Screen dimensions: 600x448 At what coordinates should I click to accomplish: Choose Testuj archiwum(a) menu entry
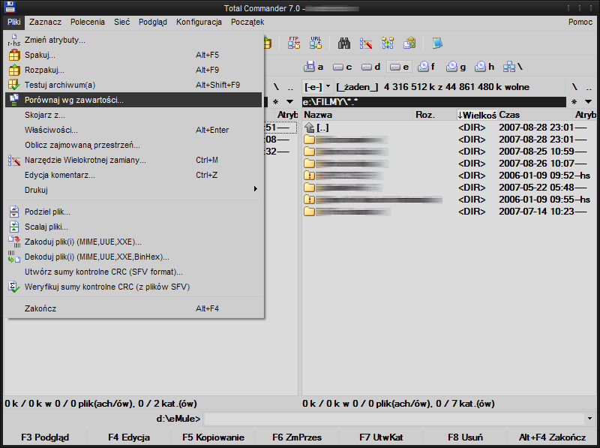(x=133, y=85)
